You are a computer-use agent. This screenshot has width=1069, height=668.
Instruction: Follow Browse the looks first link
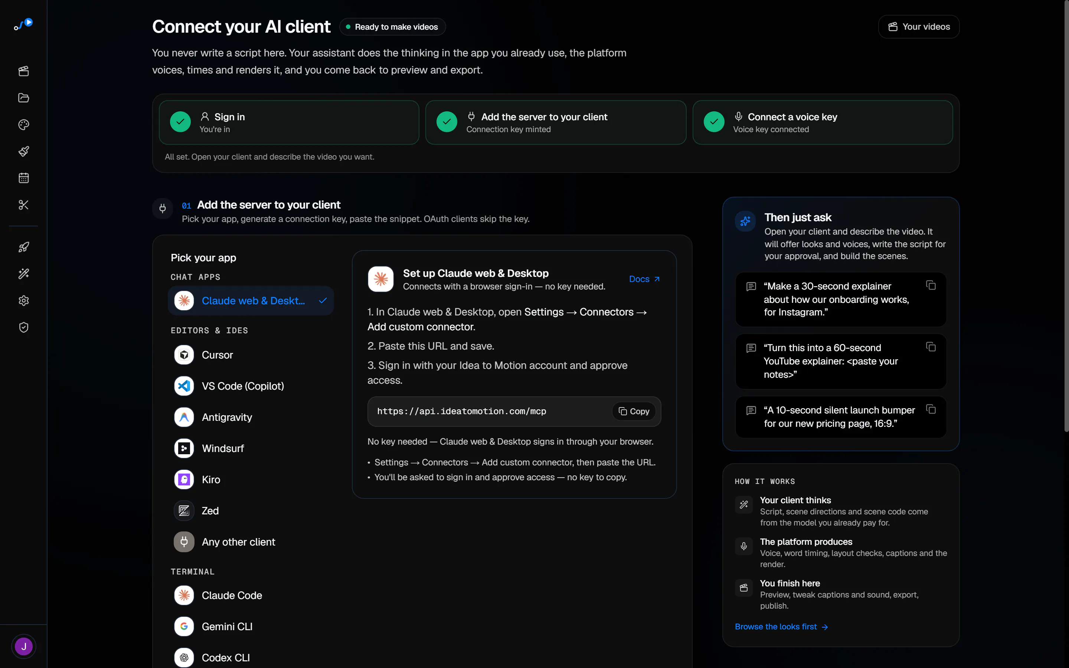(781, 626)
